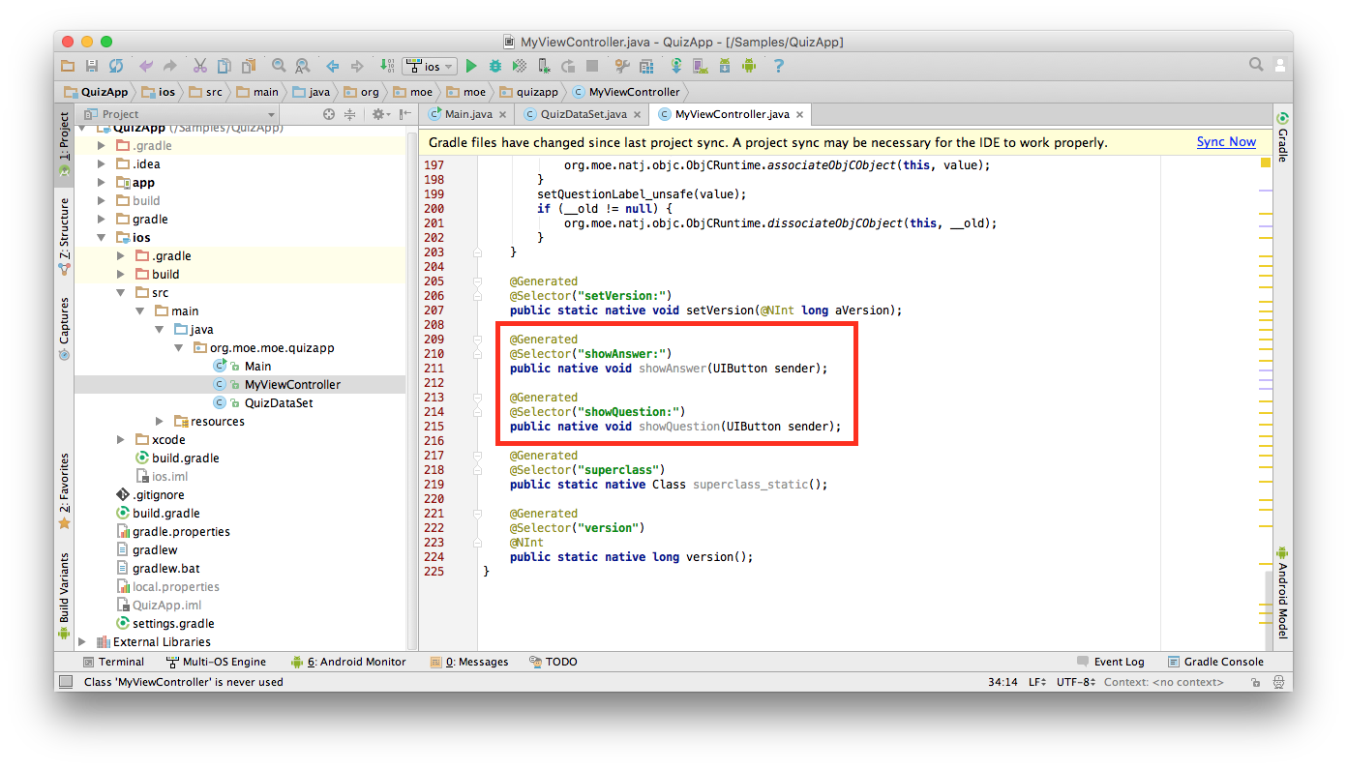Open Project panel settings gear menu

[x=381, y=114]
